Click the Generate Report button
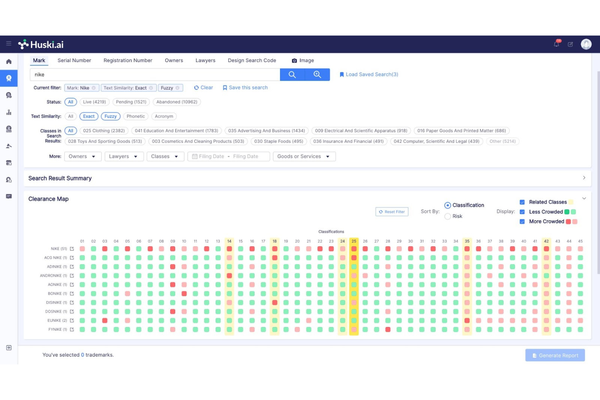This screenshot has height=400, width=600. click(555, 355)
